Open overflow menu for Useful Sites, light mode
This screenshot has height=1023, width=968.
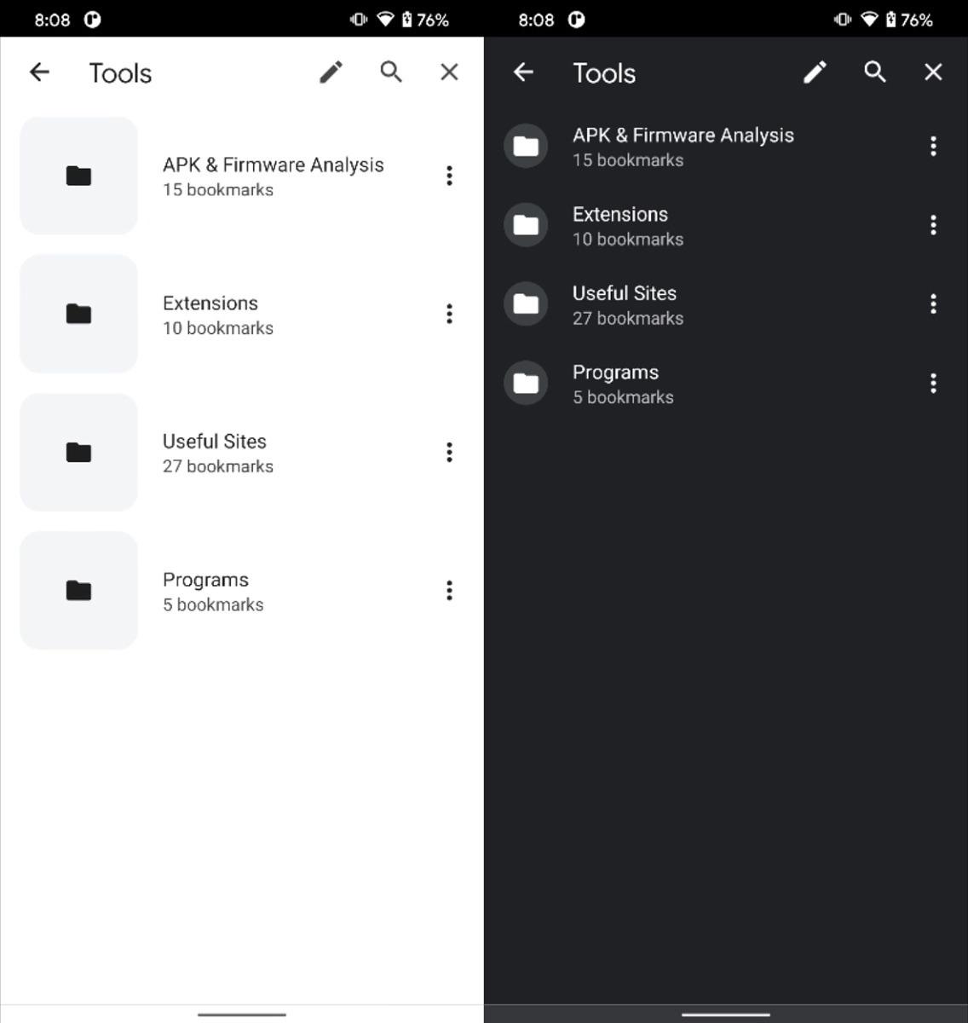(449, 452)
